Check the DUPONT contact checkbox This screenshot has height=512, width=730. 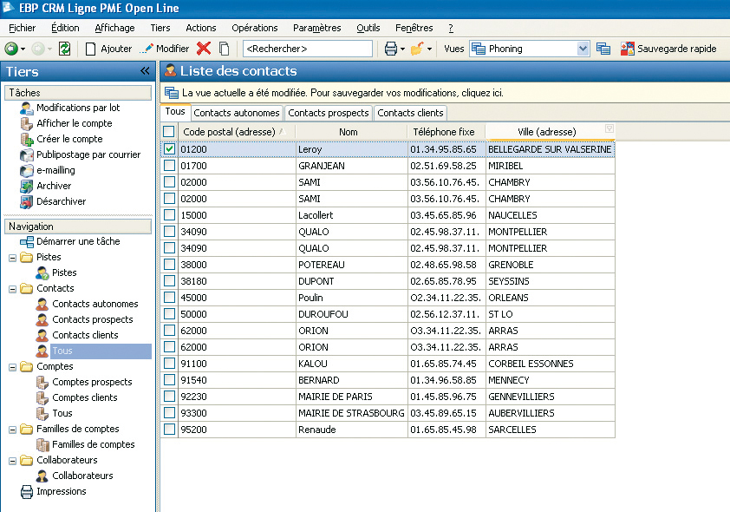point(169,281)
